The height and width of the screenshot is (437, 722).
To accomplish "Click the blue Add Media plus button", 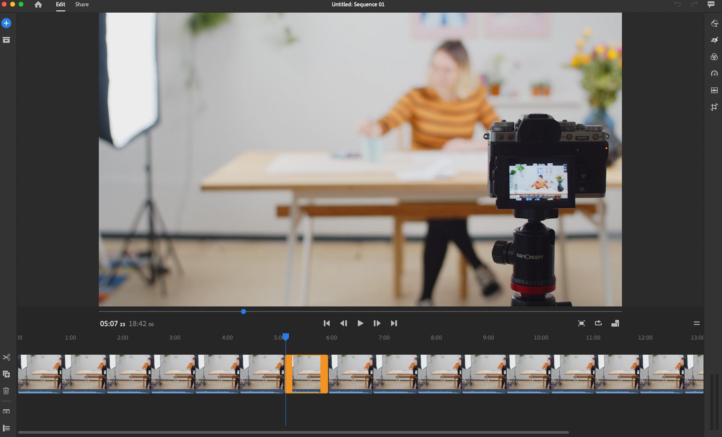I will tap(6, 24).
